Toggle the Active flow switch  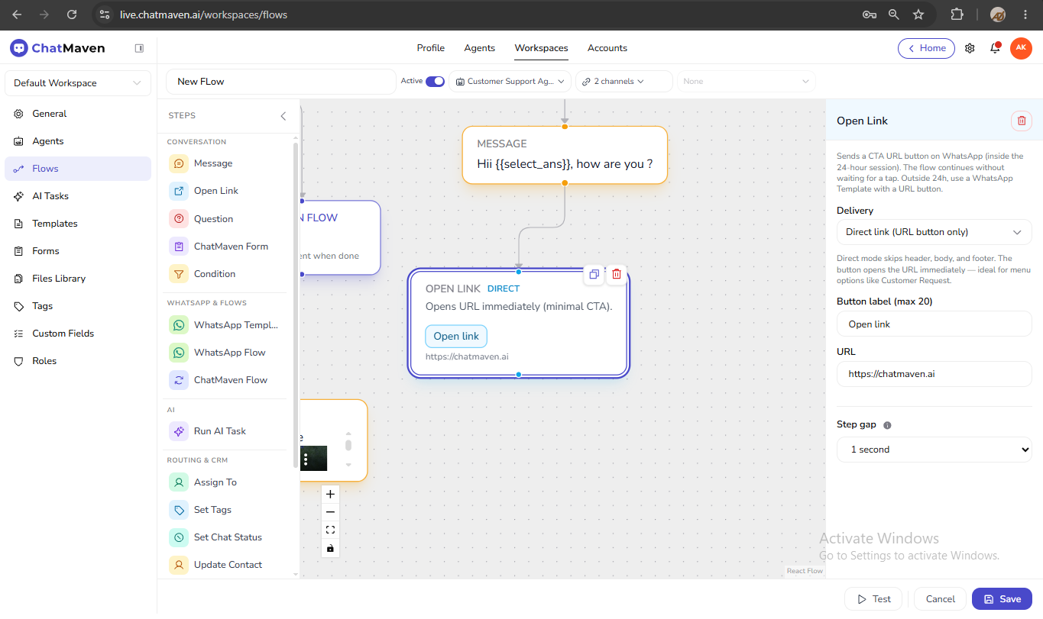point(435,81)
